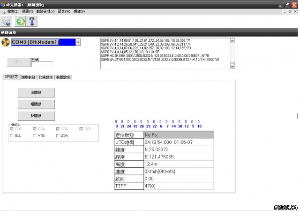Image resolution: width=300 pixels, height=211 pixels.
Task: Click the 密碼 password input field
Action: [42, 64]
